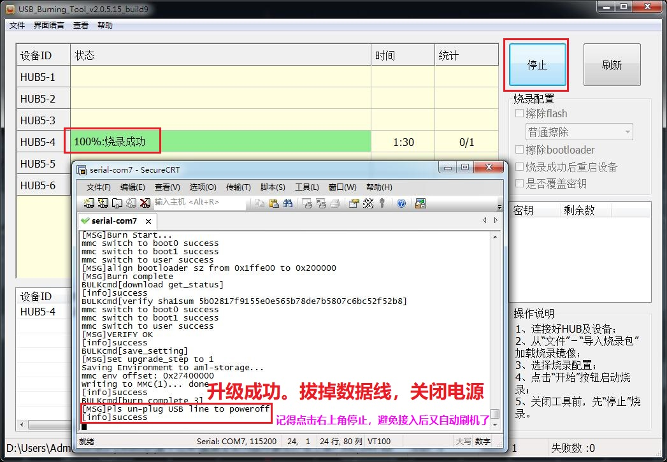
Task: Open the 脚本(S) menu in SecureCRT
Action: tap(273, 187)
